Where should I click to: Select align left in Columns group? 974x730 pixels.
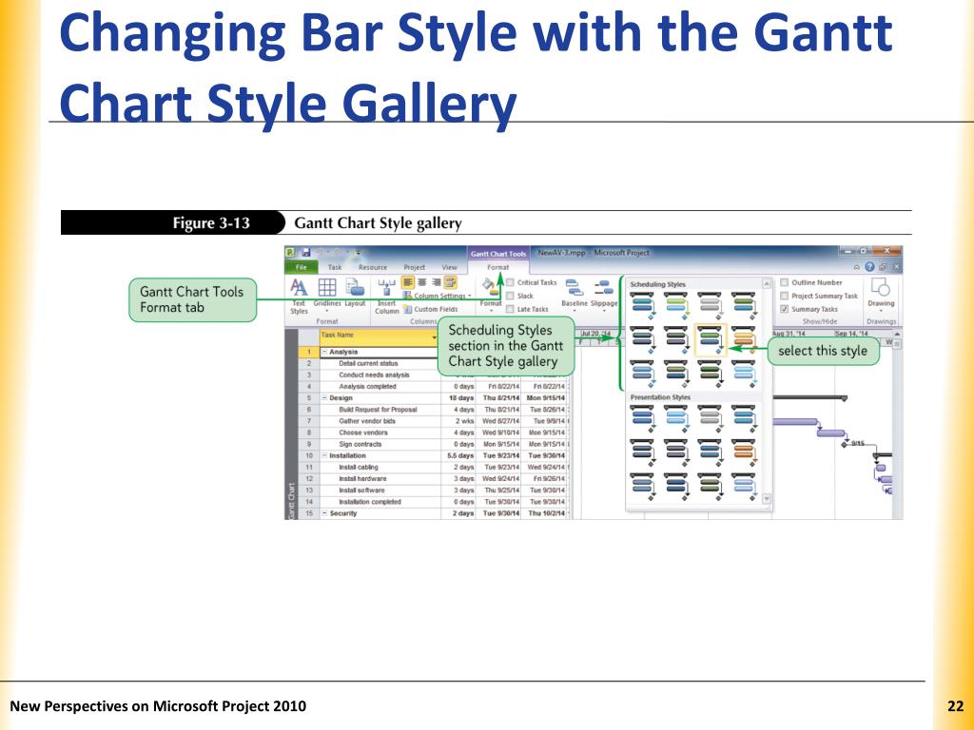point(408,282)
